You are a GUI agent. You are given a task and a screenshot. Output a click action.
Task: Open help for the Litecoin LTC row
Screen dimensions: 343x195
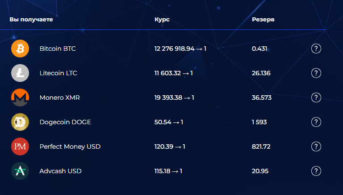pyautogui.click(x=316, y=73)
